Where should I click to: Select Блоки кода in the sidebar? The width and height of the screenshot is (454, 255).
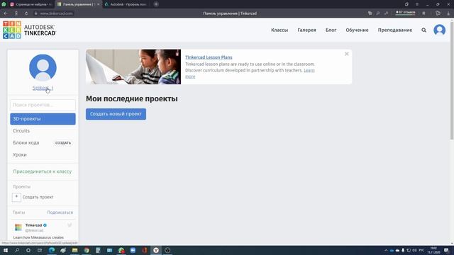(26, 143)
